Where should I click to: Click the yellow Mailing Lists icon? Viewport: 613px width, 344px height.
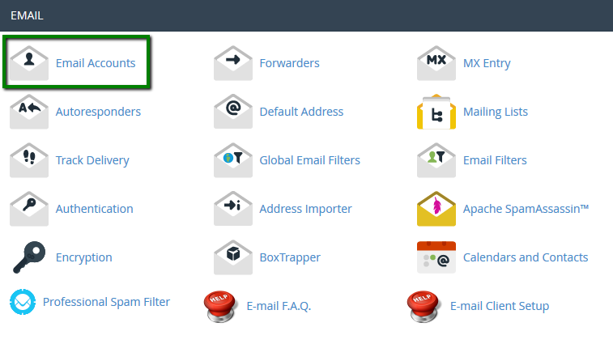(436, 112)
